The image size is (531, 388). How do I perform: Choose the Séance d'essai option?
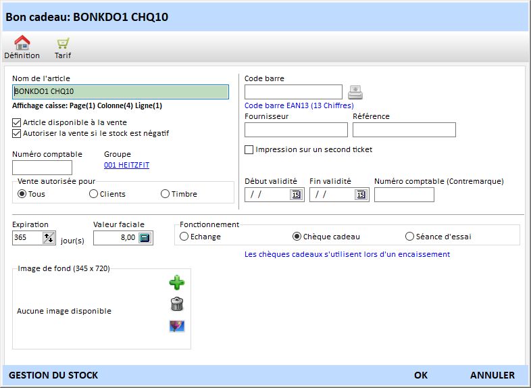point(409,237)
